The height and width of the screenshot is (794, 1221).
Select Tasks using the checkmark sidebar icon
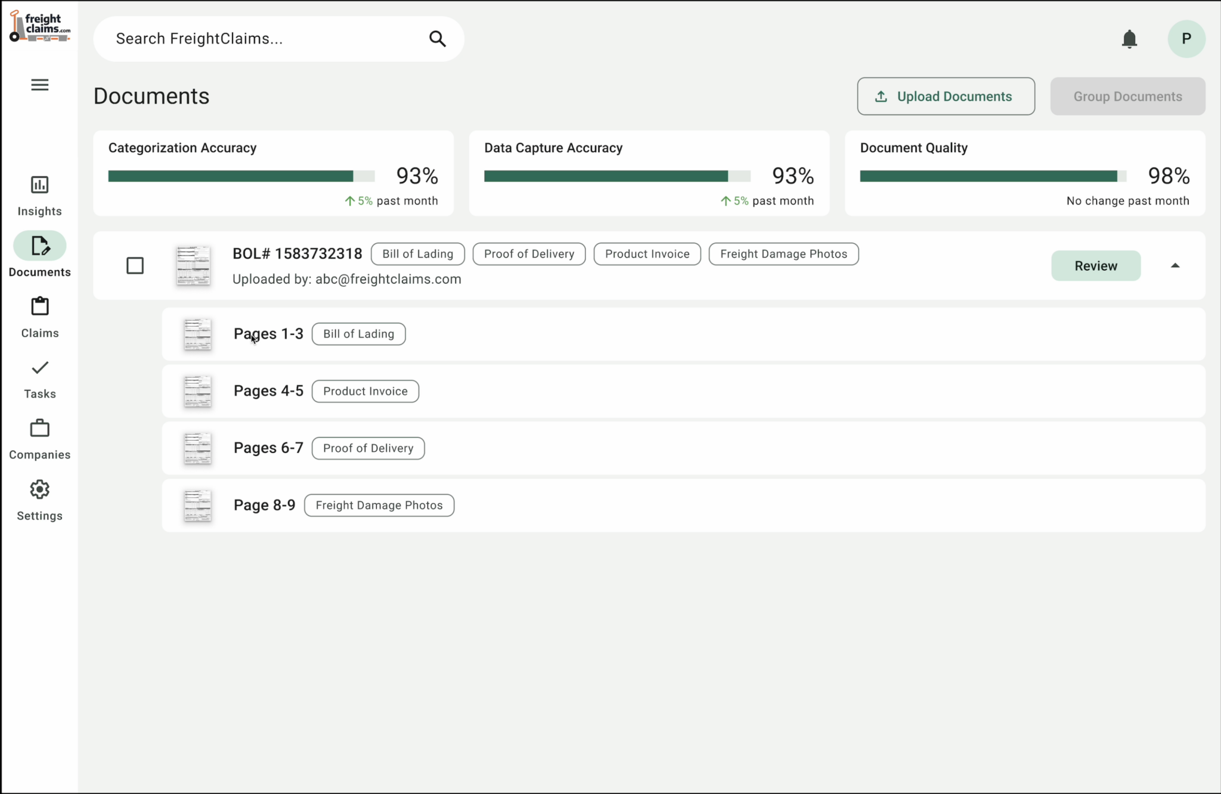[39, 368]
